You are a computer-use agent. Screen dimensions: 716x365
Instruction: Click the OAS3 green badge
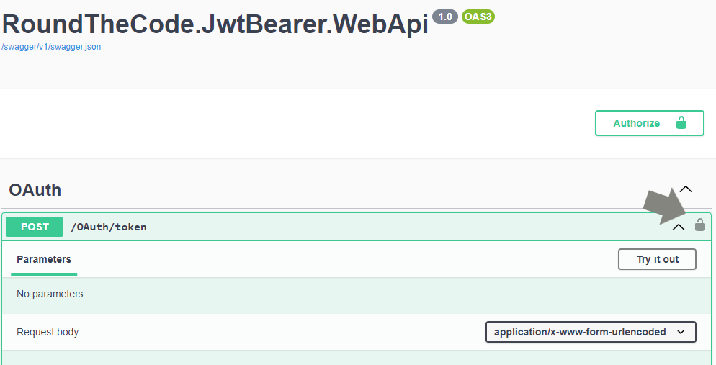pos(478,17)
